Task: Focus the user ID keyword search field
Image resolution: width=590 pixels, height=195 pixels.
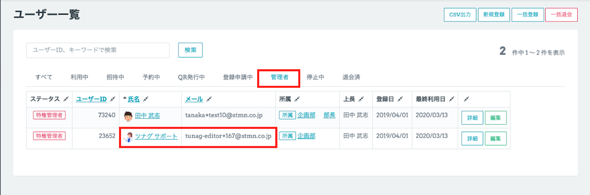Action: [x=98, y=50]
